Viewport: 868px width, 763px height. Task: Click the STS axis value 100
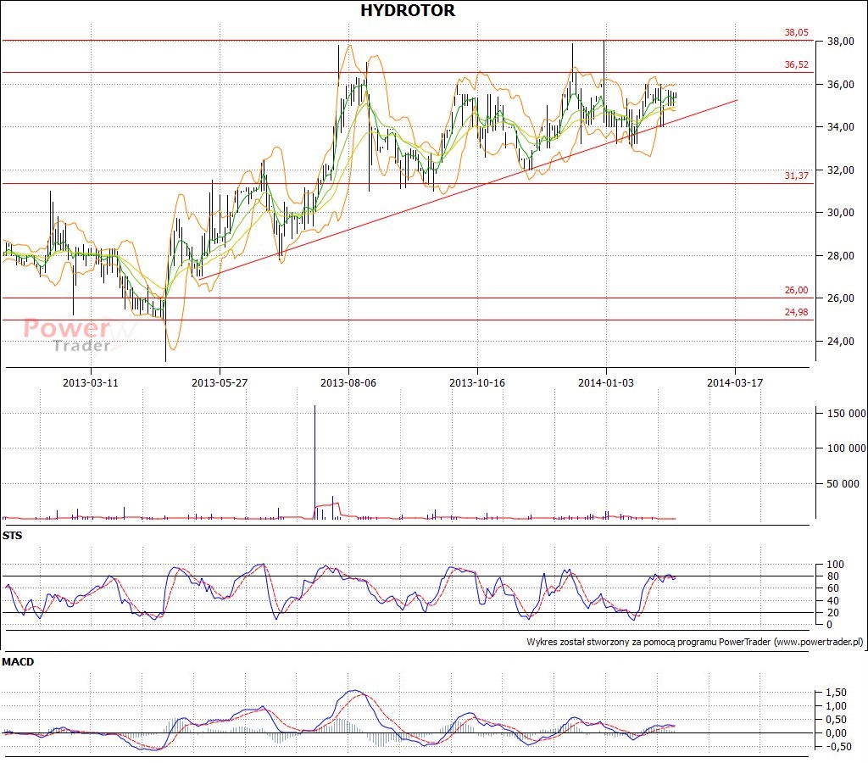click(835, 565)
